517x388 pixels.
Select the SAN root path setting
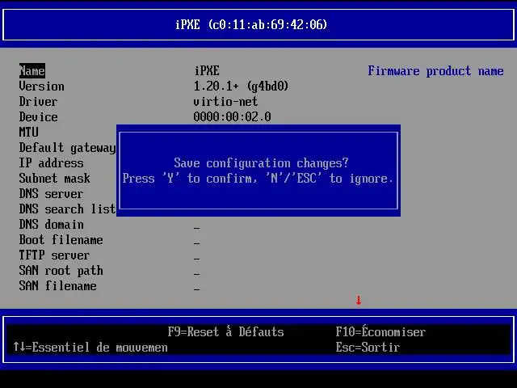(61, 271)
